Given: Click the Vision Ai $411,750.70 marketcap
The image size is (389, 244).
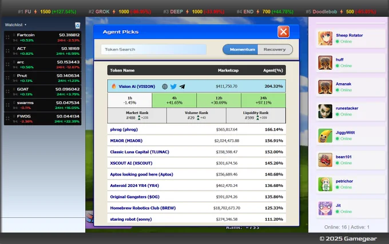Looking at the screenshot, I should pyautogui.click(x=227, y=86).
